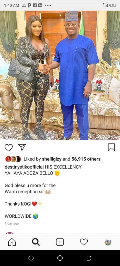Like the post with heart icon
120x266 pixels.
[9, 148]
